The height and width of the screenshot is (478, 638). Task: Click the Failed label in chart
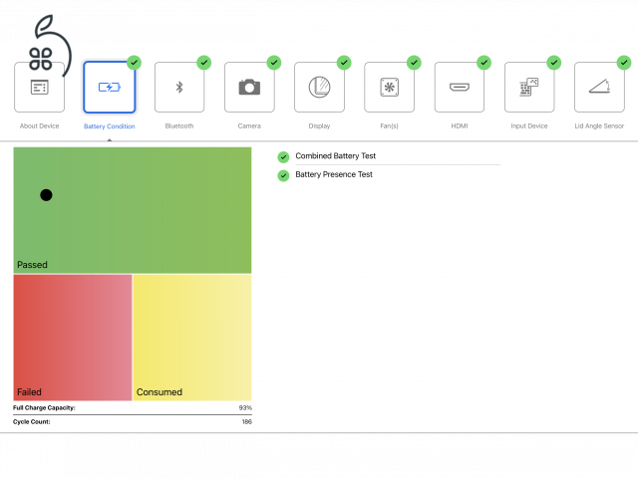coord(29,391)
